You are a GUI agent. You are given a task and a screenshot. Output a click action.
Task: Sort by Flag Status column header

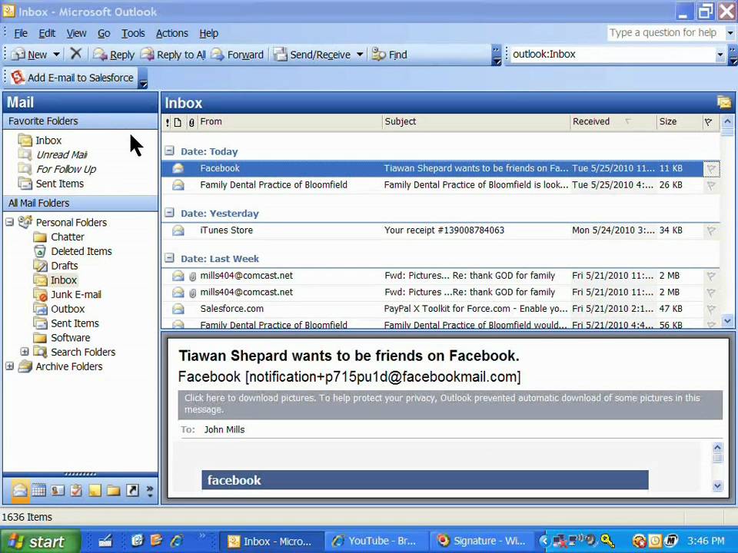click(708, 122)
